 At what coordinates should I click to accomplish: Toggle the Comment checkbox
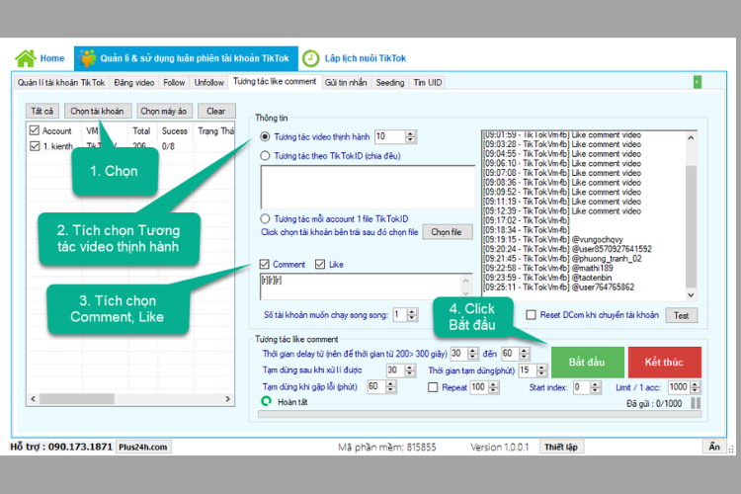pos(265,264)
